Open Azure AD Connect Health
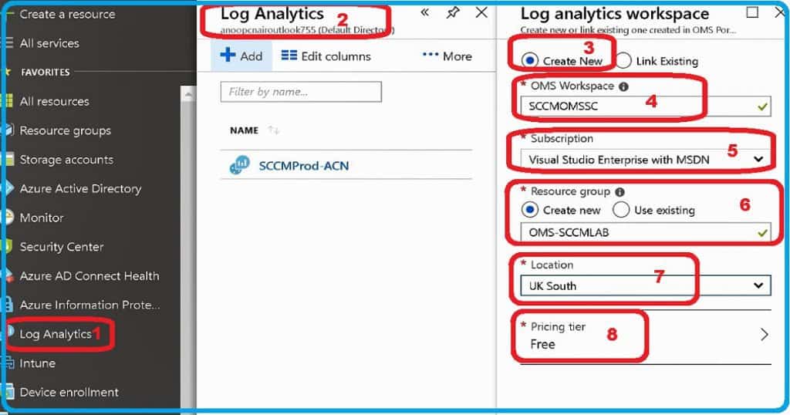The image size is (790, 415). (x=89, y=276)
